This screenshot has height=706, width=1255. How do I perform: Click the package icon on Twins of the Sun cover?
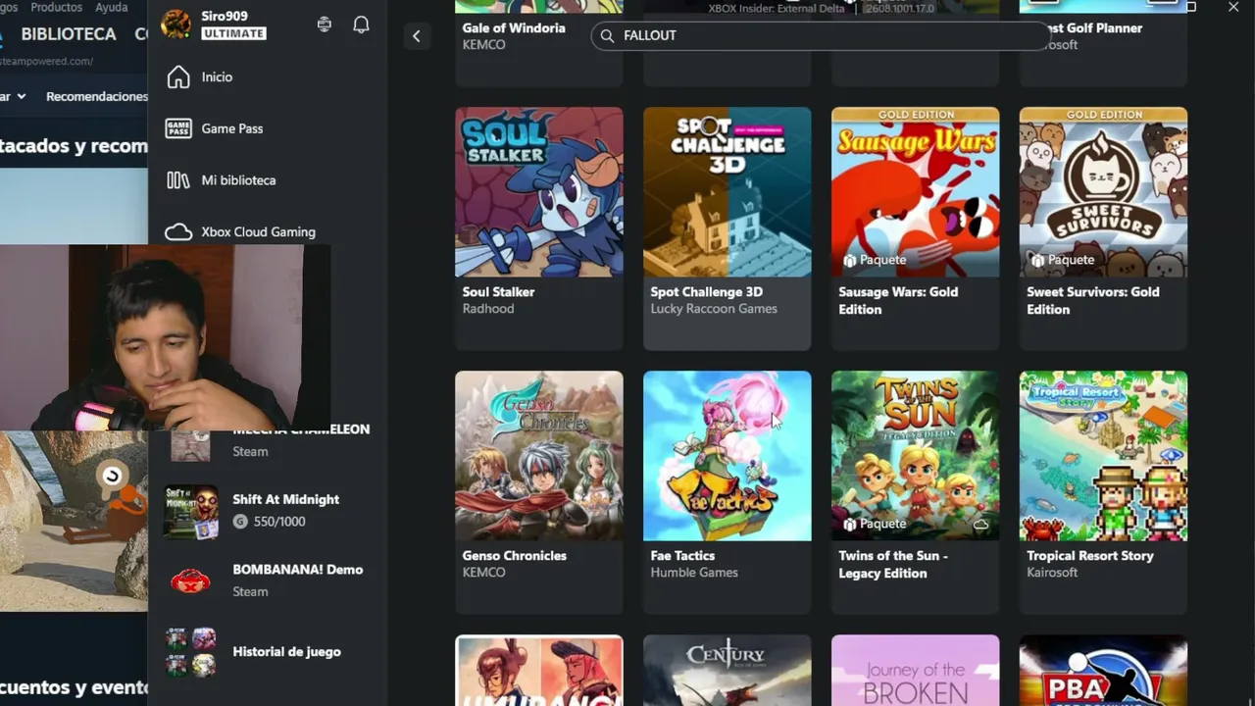[x=849, y=524]
